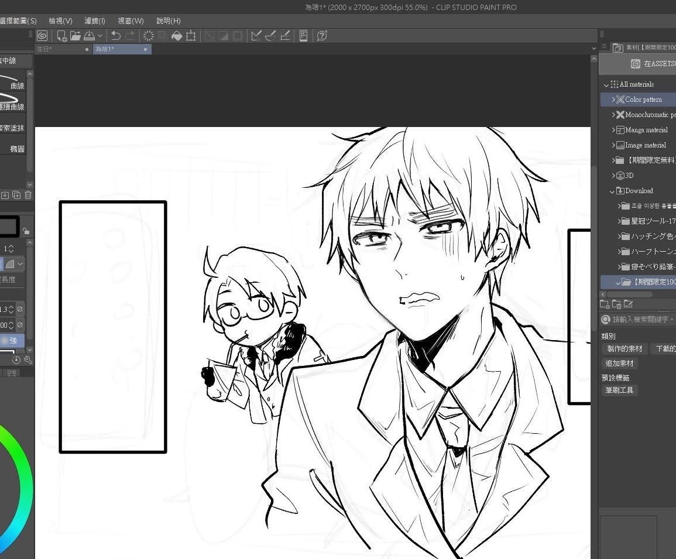Click the Scale/Rotate transform icon

(191, 36)
